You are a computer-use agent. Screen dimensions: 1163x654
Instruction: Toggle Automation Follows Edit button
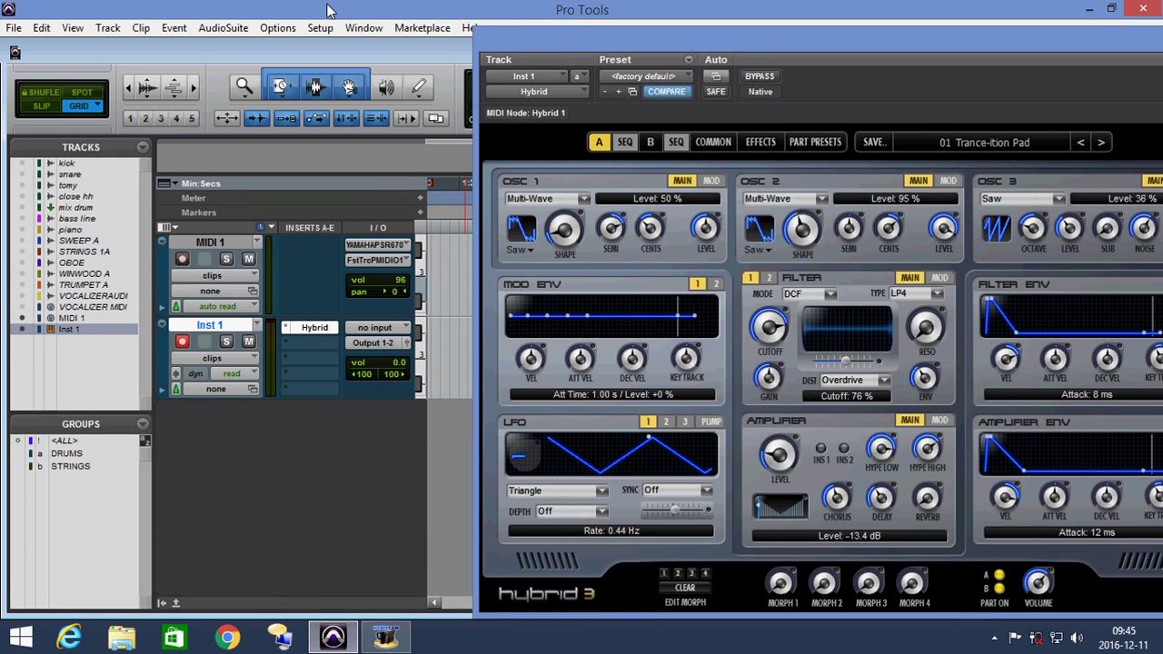pos(316,118)
